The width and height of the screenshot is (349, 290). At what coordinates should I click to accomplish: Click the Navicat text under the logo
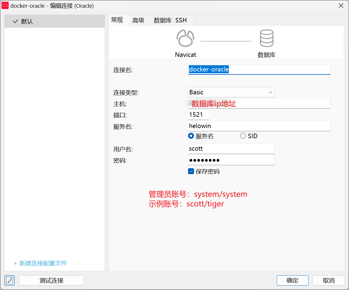(185, 55)
